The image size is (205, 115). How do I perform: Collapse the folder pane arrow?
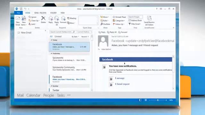45,31
